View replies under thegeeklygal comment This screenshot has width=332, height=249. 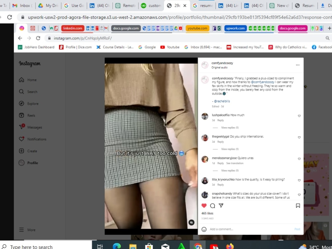230,149
